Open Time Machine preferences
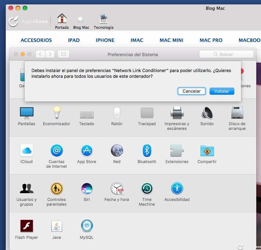261x250 pixels. 147,194
